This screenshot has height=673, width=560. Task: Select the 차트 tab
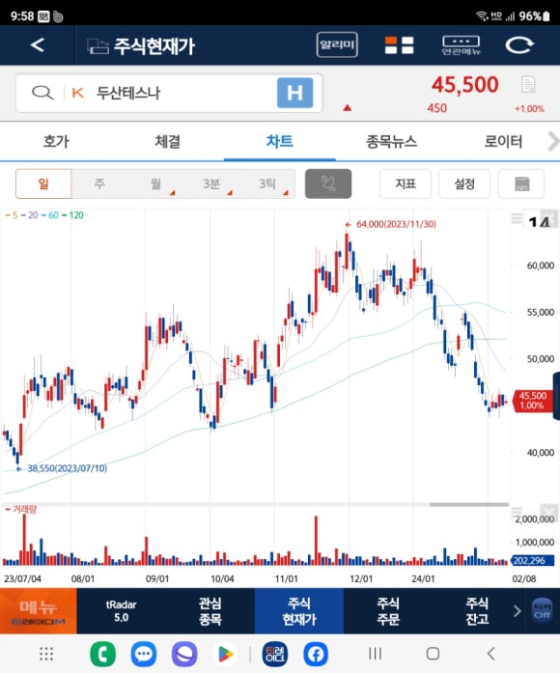point(279,141)
